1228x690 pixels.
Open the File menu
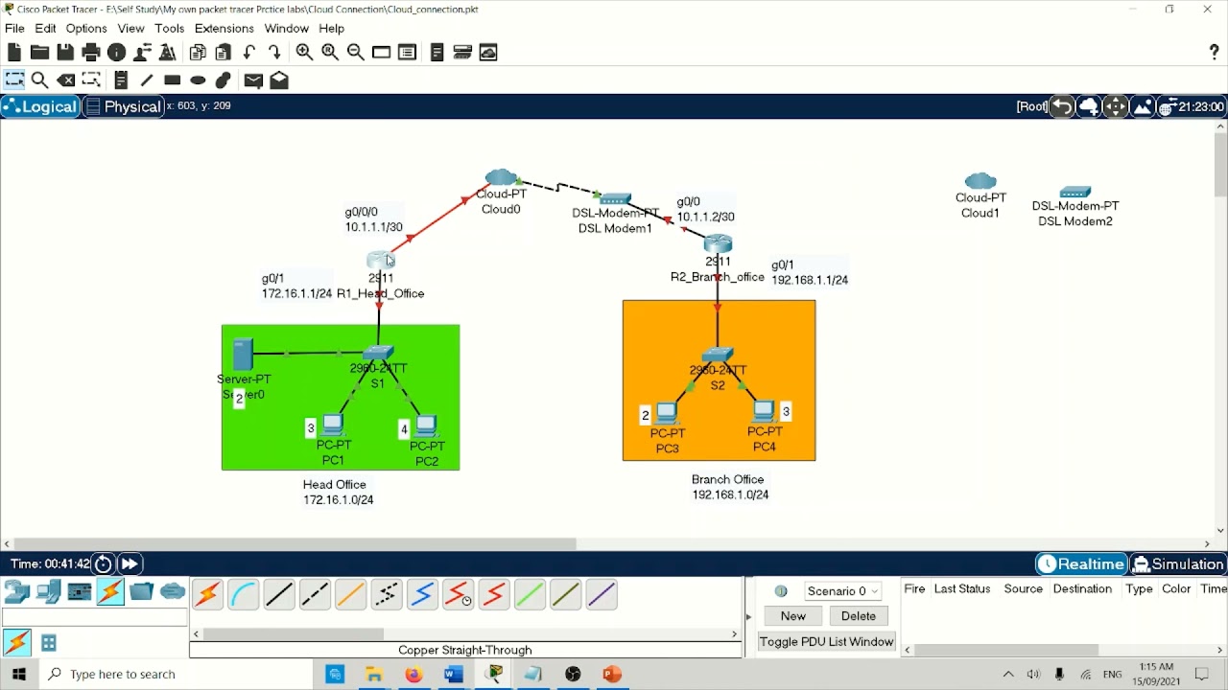[x=14, y=29]
